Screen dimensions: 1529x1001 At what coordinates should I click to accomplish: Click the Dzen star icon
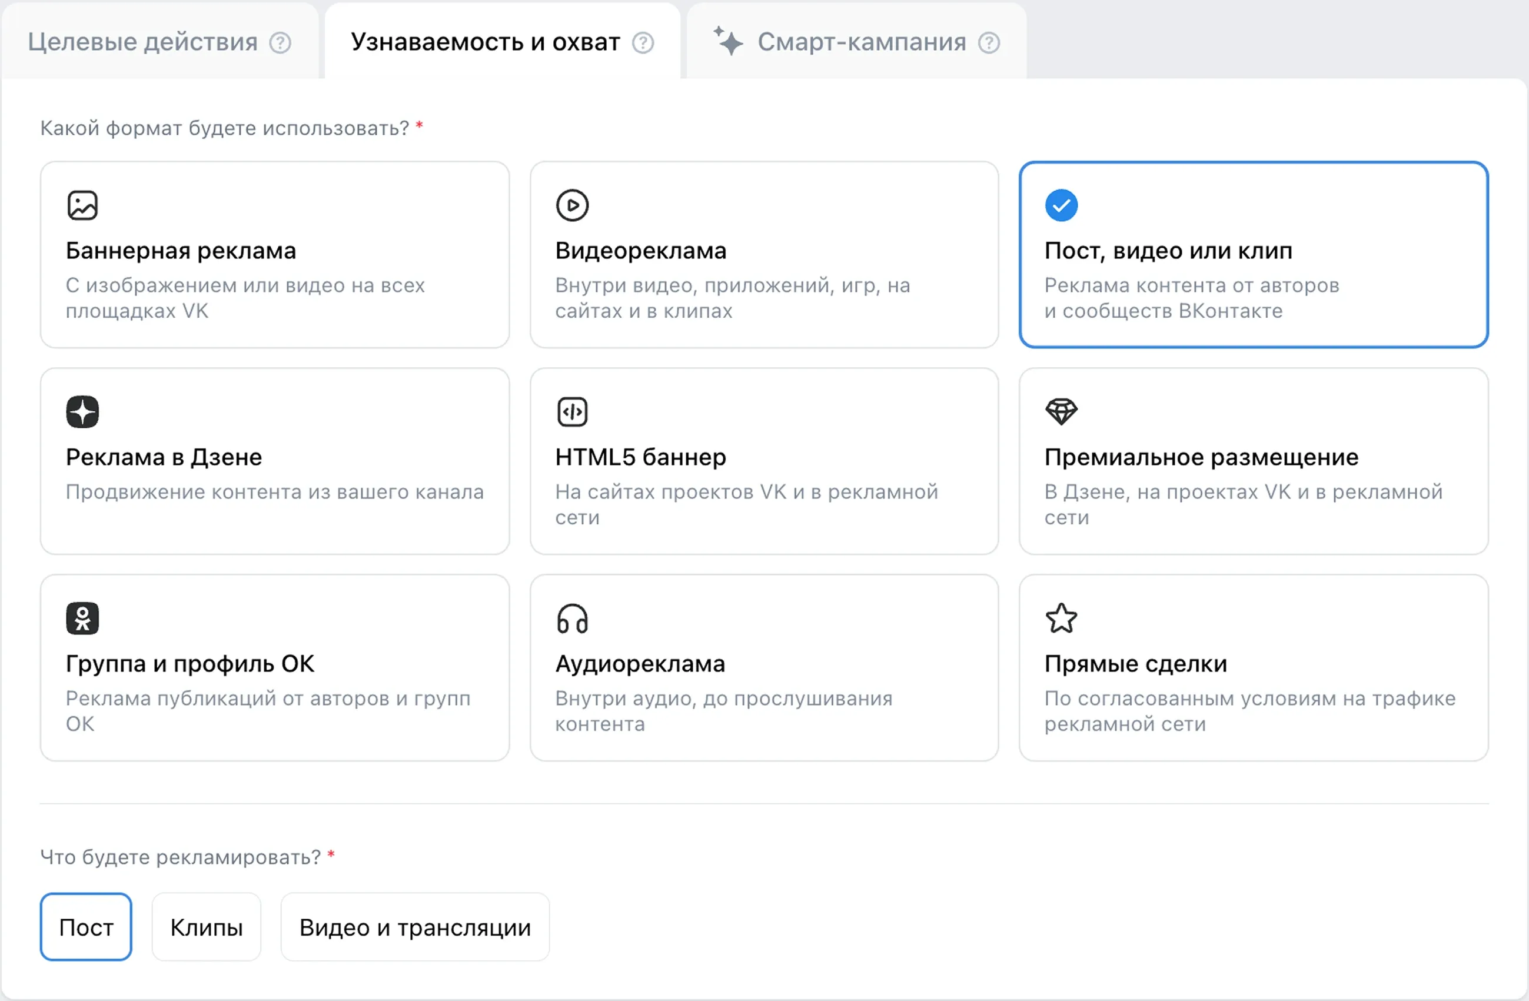pyautogui.click(x=82, y=412)
